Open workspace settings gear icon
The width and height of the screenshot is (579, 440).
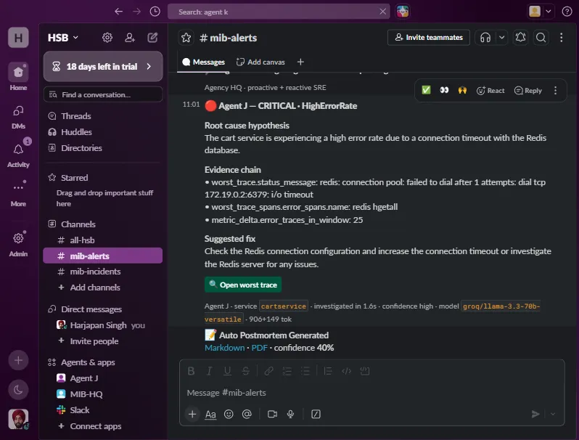(x=107, y=38)
